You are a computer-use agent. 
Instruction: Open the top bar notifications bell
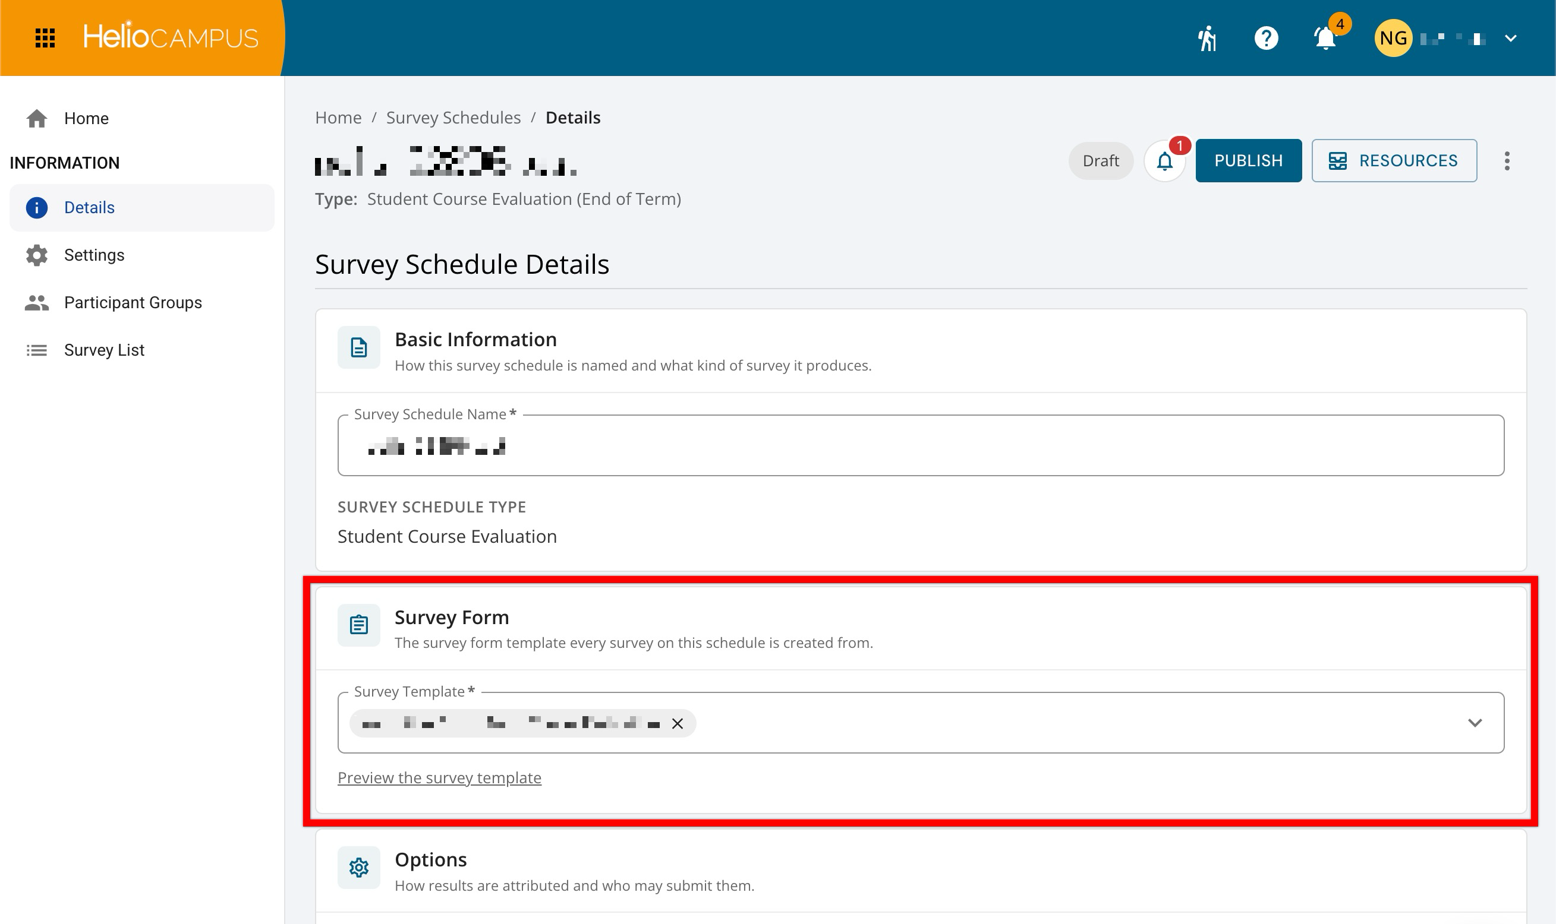(1325, 38)
